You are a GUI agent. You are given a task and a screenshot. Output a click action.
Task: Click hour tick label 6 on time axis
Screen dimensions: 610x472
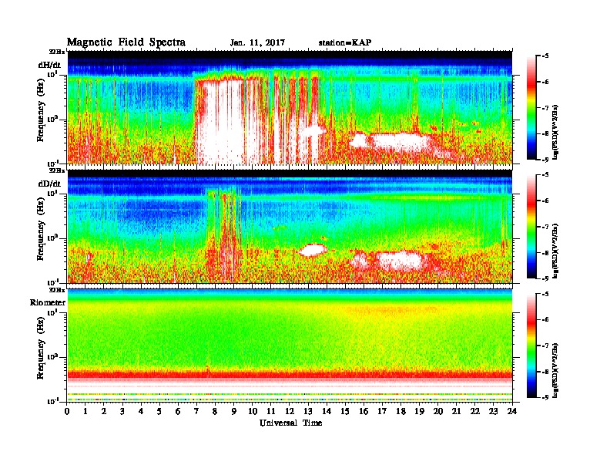point(178,411)
